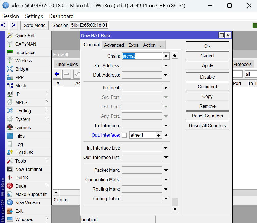Open the Wireless section
This screenshot has width=257, height=223.
28,61
